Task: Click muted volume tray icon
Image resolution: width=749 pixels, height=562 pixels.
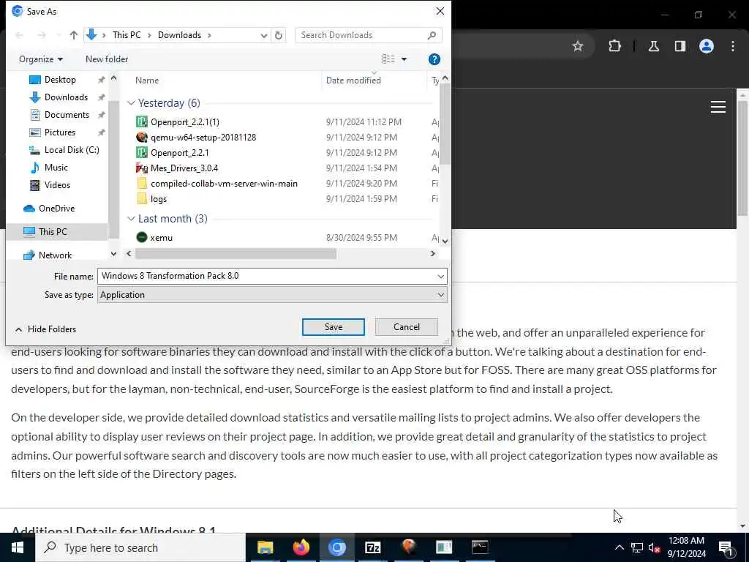Action: [x=654, y=547]
